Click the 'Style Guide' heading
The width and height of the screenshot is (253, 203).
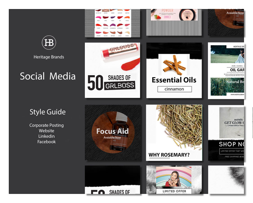click(48, 112)
